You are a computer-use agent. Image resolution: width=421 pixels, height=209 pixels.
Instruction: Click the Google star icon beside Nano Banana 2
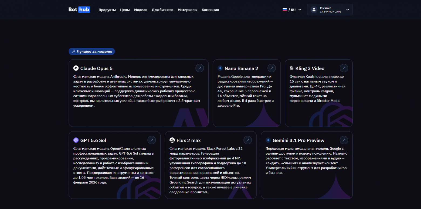220,68
